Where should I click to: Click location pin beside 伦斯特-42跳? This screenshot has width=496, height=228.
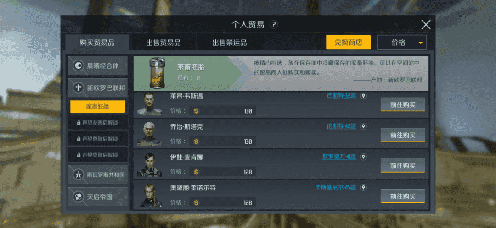363,126
